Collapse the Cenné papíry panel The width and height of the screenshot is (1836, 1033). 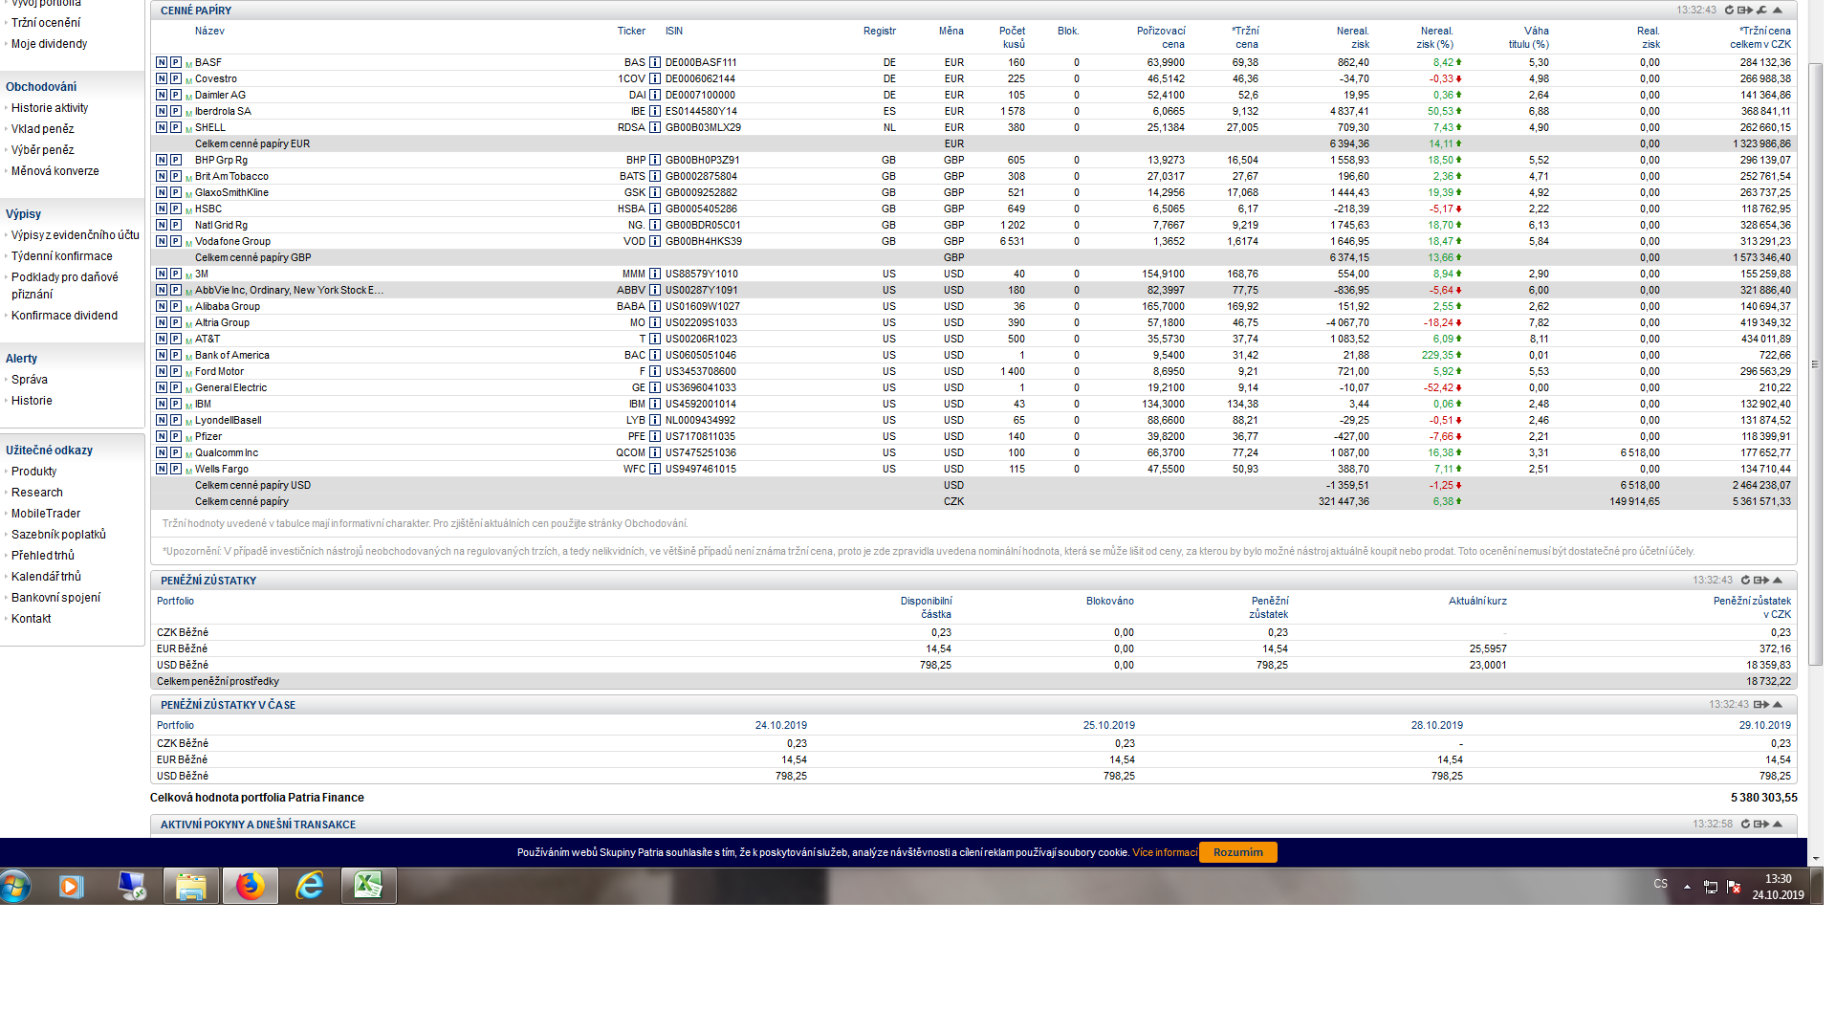coord(1778,11)
